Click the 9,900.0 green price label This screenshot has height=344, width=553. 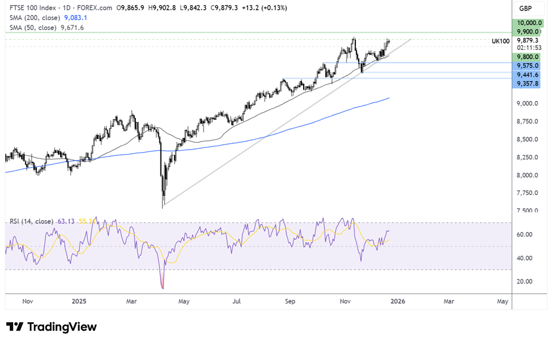(528, 32)
